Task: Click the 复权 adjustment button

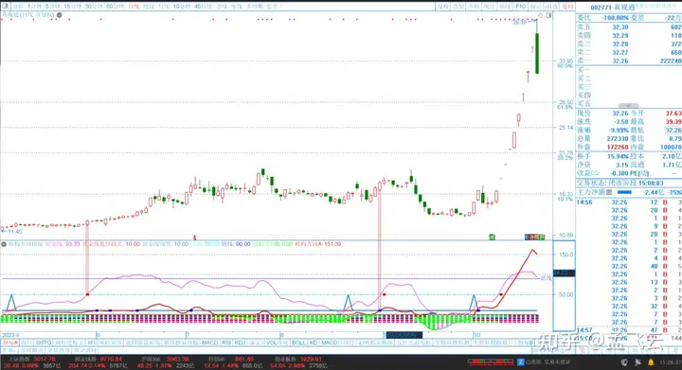Action: (442, 7)
